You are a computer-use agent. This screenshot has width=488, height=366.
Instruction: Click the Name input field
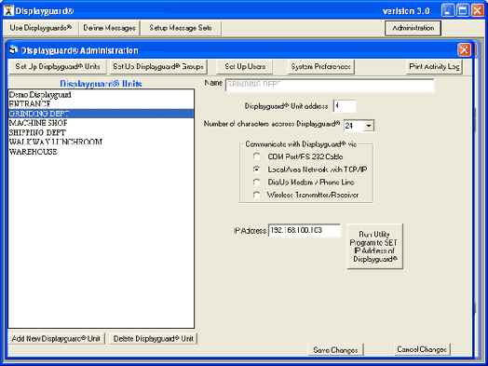[x=330, y=85]
